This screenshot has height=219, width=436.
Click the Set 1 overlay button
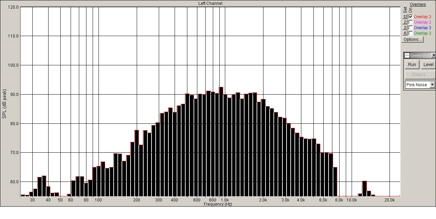coord(405,17)
